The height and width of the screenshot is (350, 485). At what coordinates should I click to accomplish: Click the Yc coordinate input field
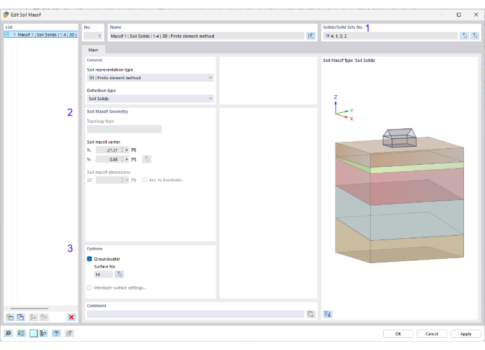(108, 159)
